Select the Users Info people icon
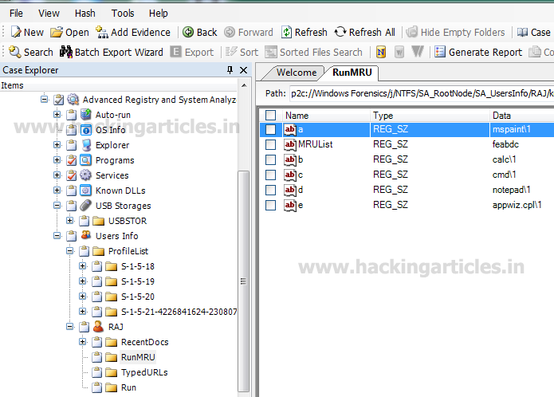The height and width of the screenshot is (397, 554). (x=86, y=235)
